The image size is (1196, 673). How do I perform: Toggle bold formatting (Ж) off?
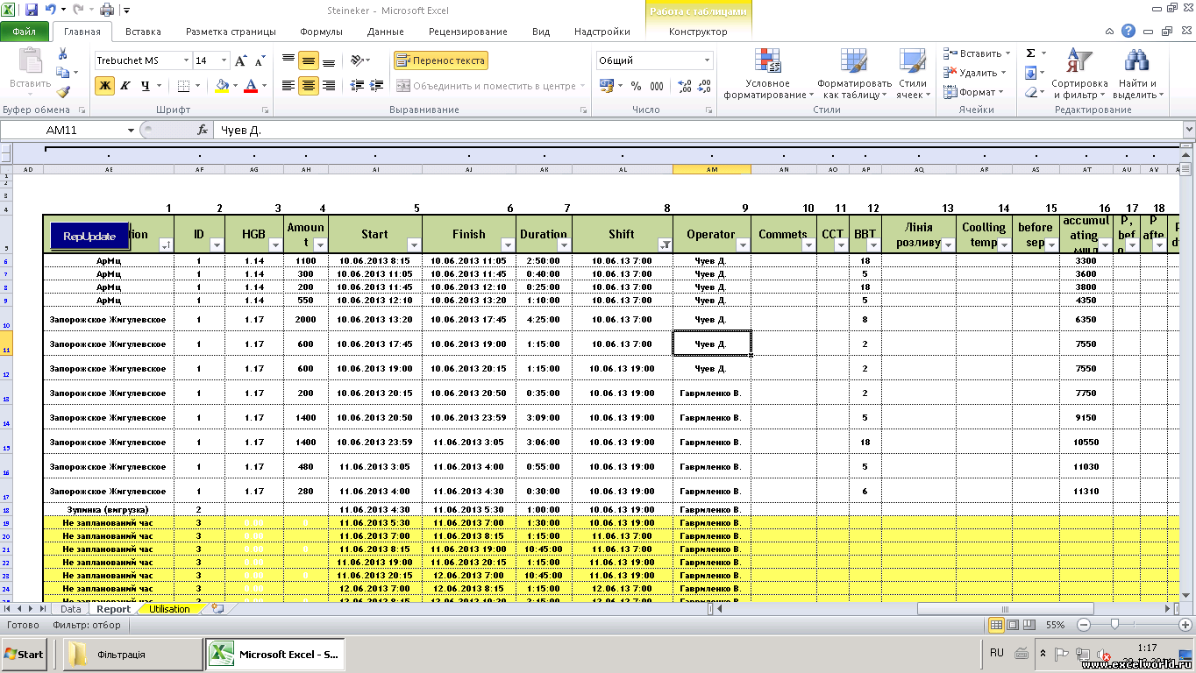(105, 86)
